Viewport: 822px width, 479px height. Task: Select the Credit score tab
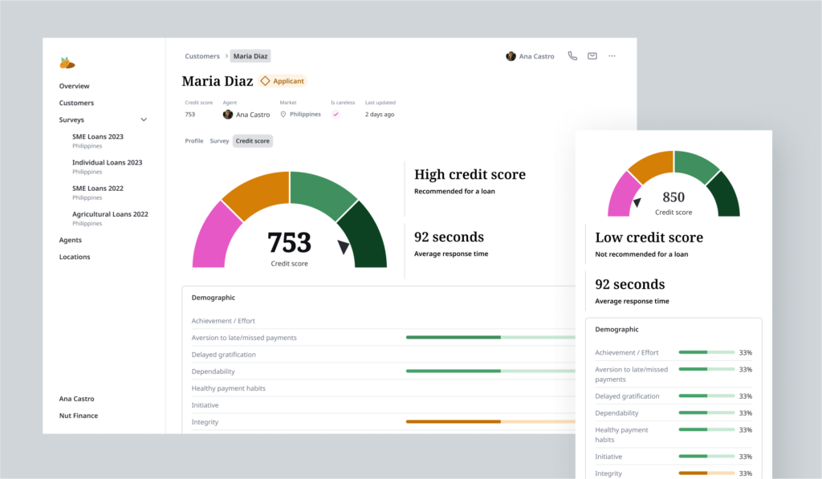[x=253, y=141]
